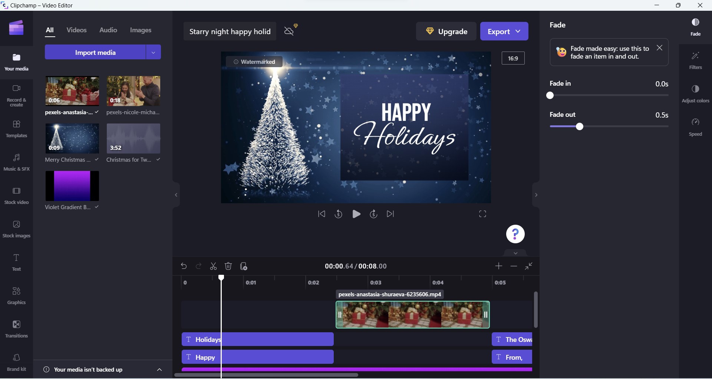Click the Clipchamp logo home icon
712x379 pixels.
point(16,28)
